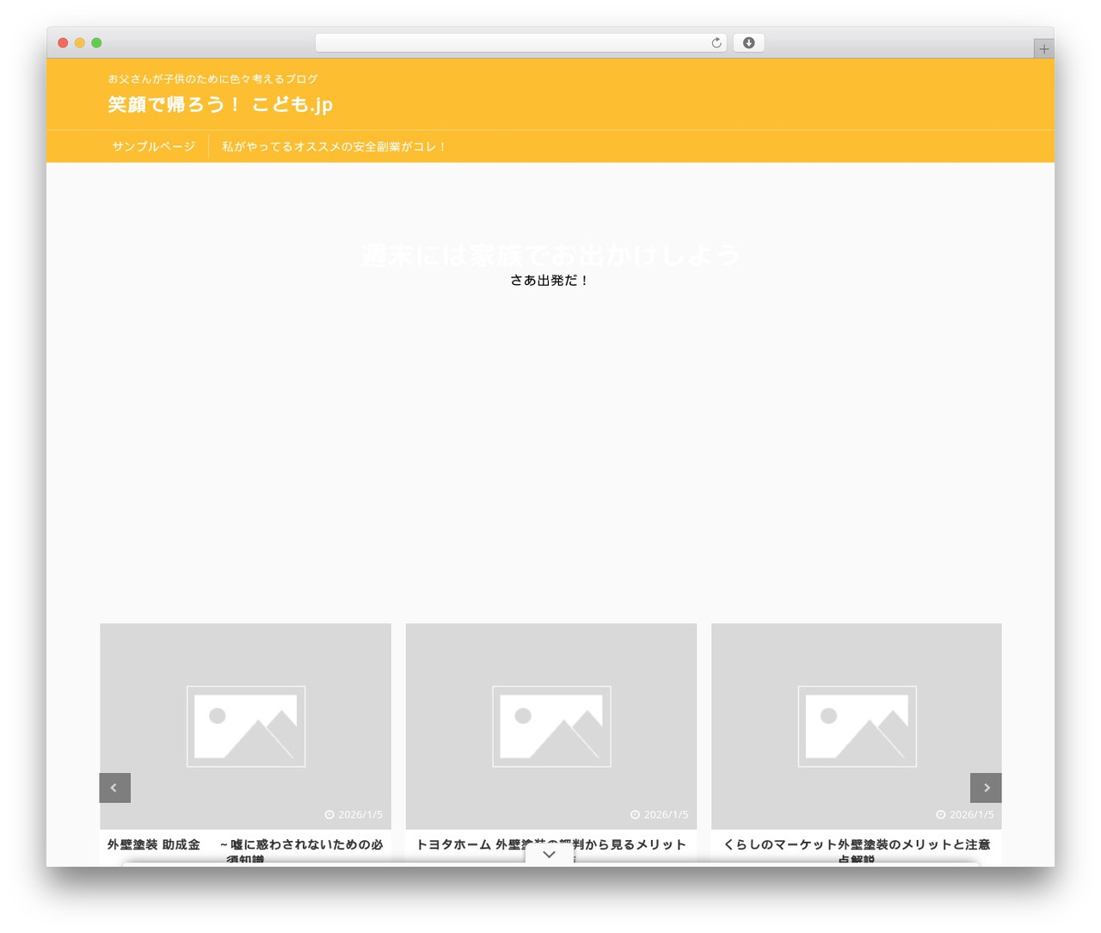
Task: Click article title トヨタホーム 外壁塗装
Action: pyautogui.click(x=550, y=851)
